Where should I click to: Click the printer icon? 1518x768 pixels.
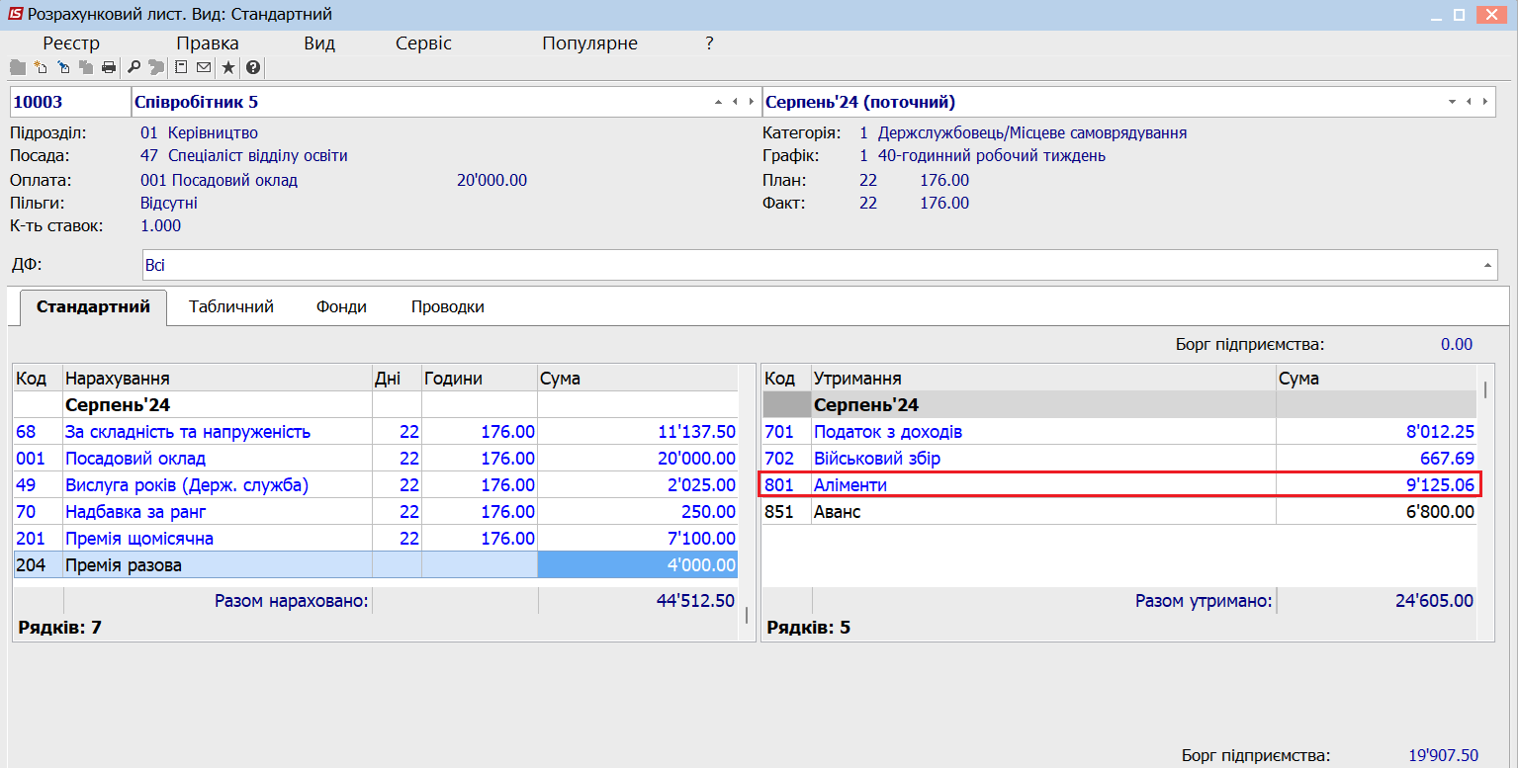click(x=109, y=67)
